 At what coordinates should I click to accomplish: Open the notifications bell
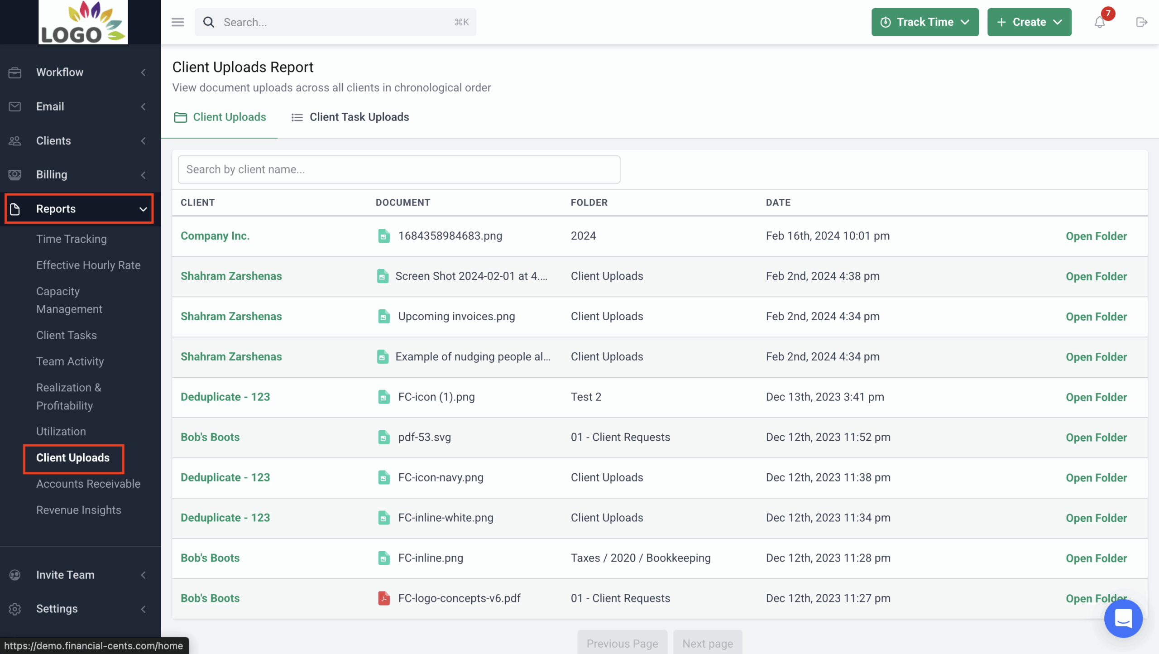(x=1100, y=22)
